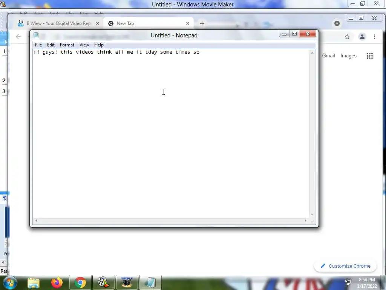This screenshot has height=290, width=386.
Task: Close the Notepad window
Action: pos(308,34)
